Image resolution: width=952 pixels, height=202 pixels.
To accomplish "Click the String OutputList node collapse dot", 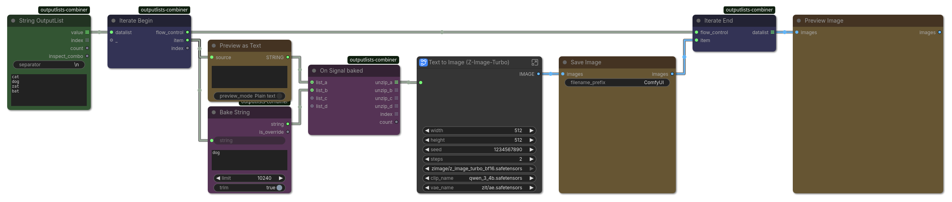I will coord(13,21).
